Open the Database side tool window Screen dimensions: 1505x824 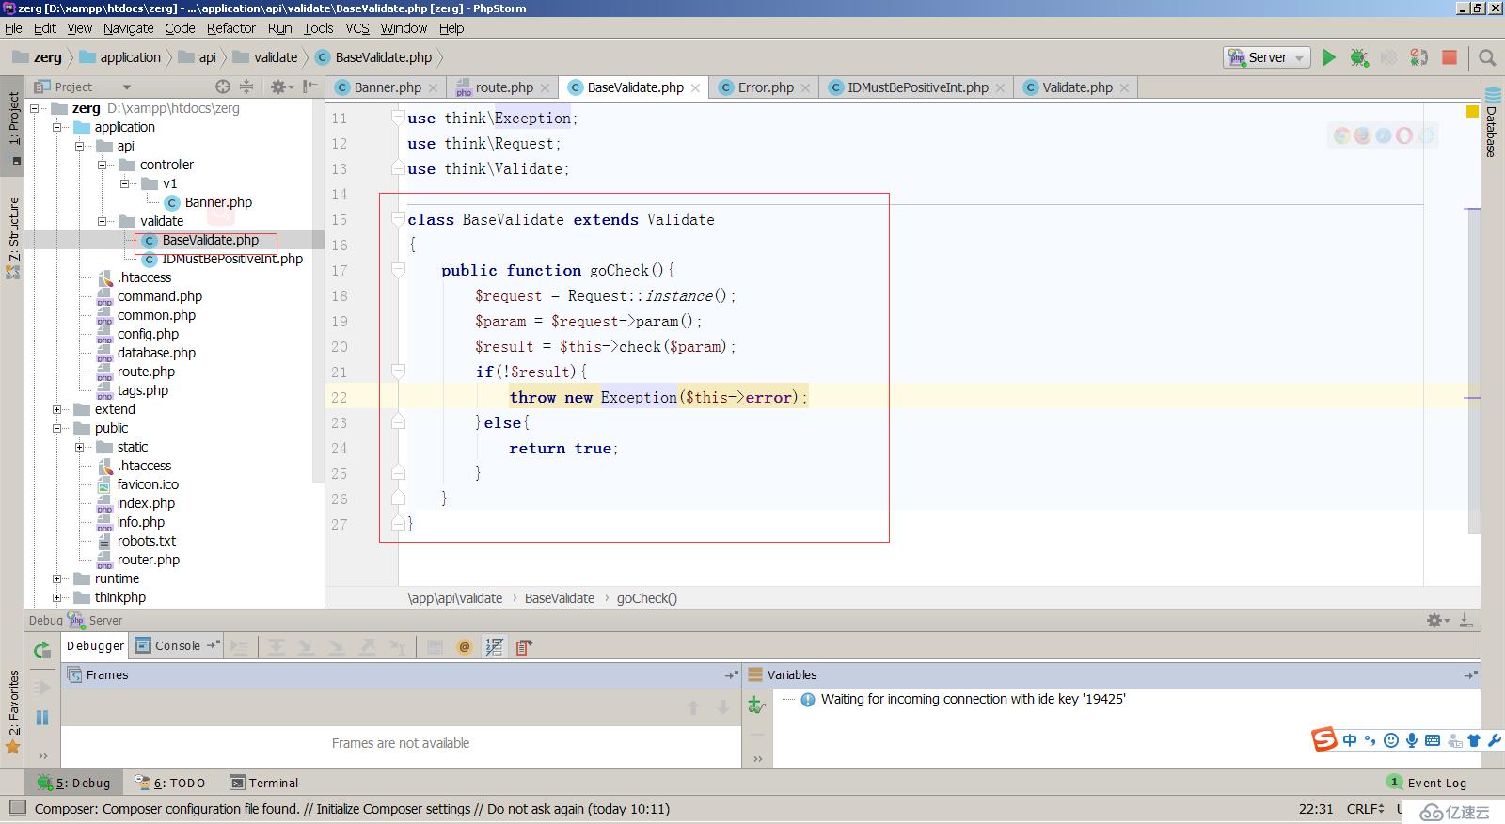point(1493,122)
